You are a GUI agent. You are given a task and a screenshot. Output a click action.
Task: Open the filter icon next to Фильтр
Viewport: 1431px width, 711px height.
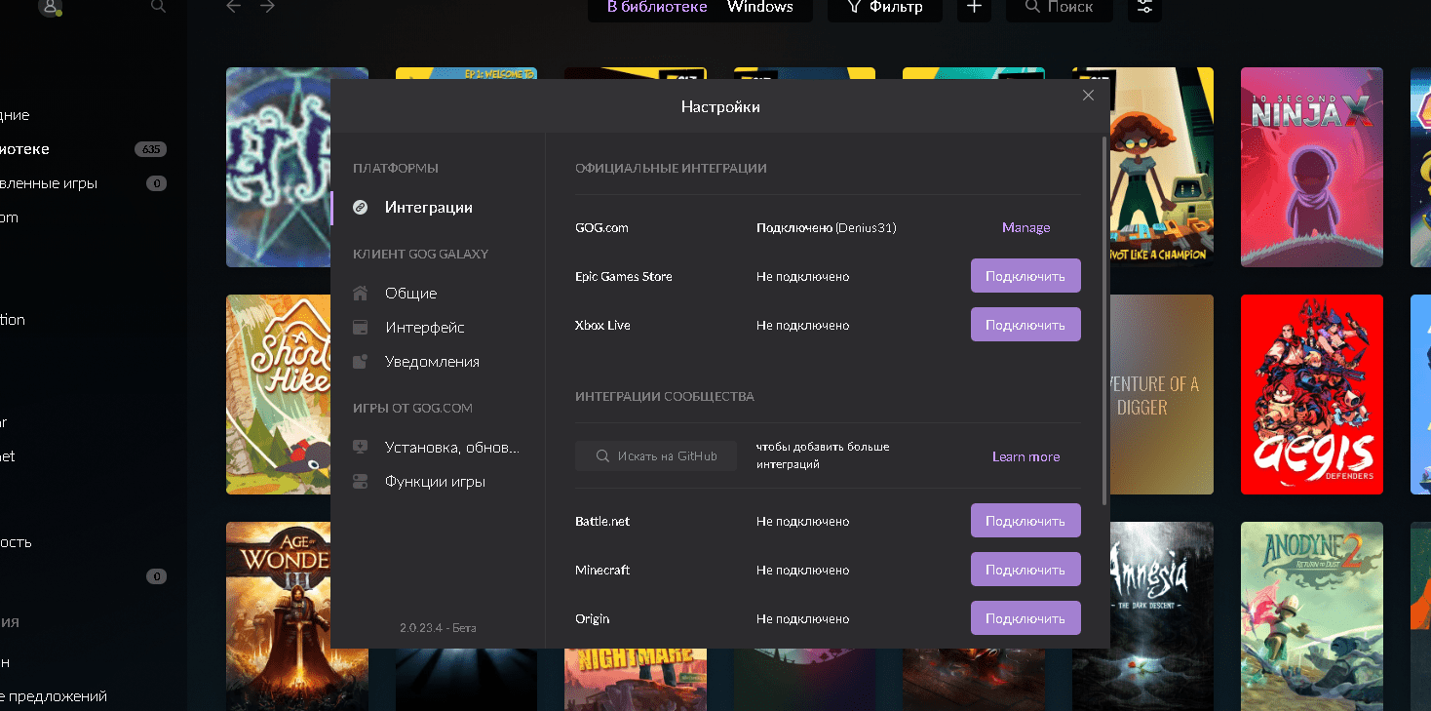tap(855, 8)
